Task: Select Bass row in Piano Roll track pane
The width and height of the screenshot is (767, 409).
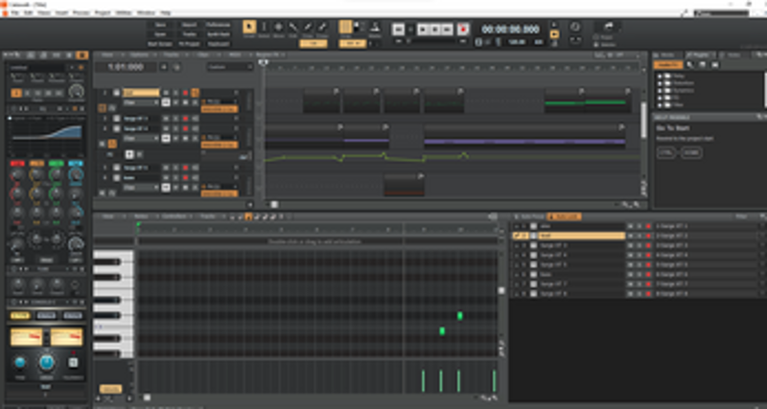Action: point(581,274)
